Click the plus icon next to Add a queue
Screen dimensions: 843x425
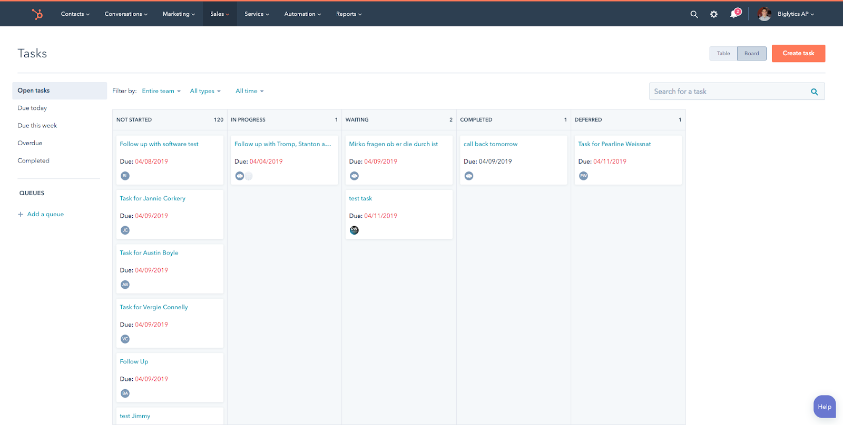(21, 215)
